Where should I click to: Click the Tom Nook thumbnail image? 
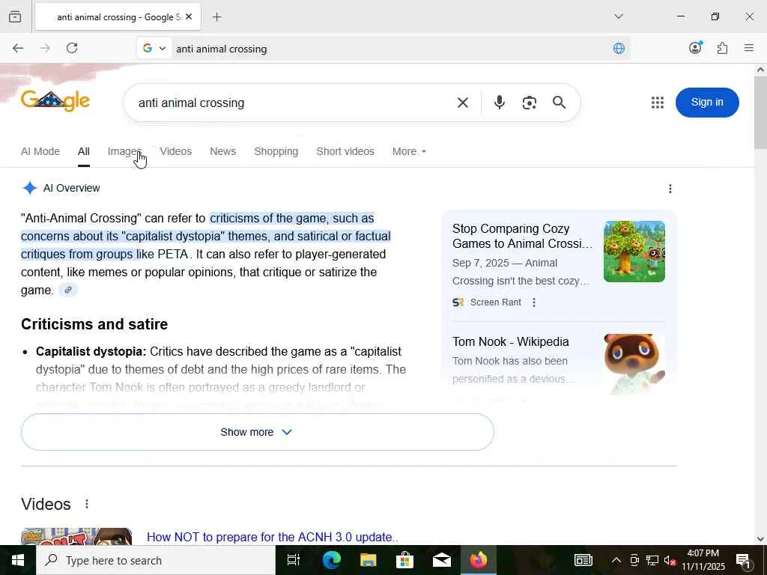[x=634, y=365]
